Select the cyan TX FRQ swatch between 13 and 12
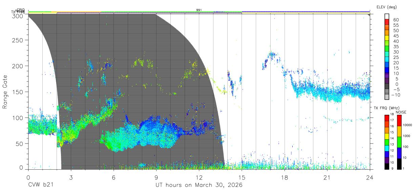Screen dimensions: 416x192 pyautogui.click(x=387, y=148)
